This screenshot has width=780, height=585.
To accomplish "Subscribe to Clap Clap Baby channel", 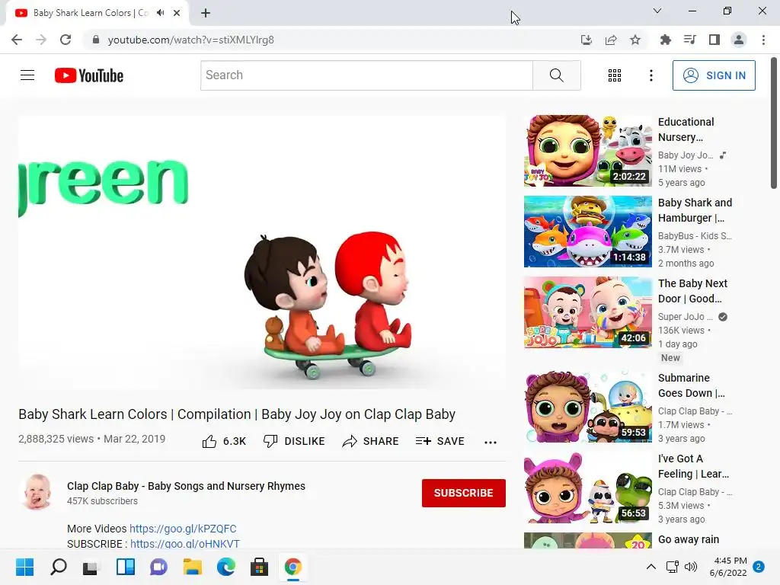I will (464, 493).
